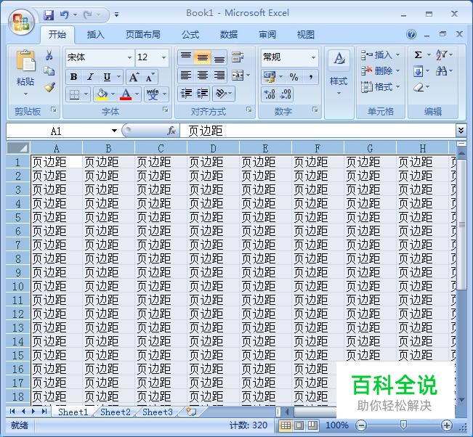Decrease indent in alignment group

(186, 94)
